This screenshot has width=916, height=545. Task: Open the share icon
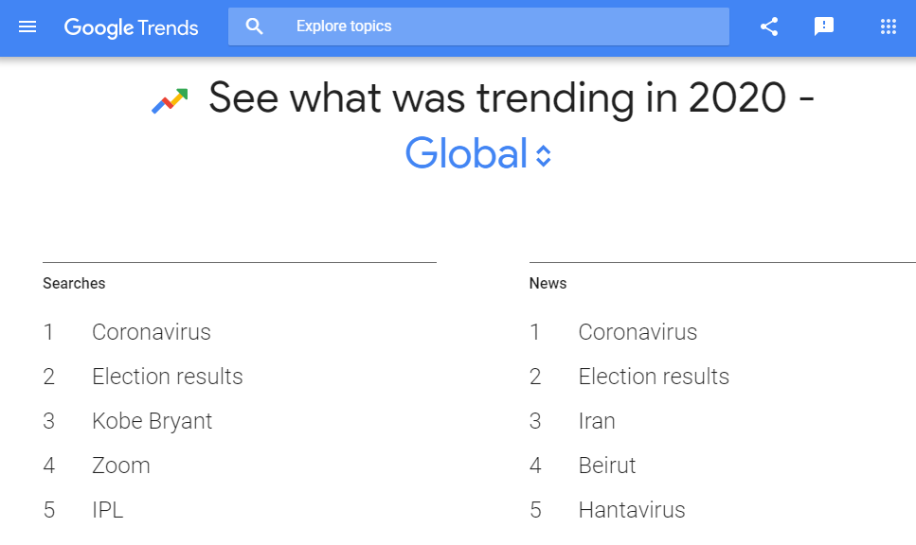coord(769,26)
